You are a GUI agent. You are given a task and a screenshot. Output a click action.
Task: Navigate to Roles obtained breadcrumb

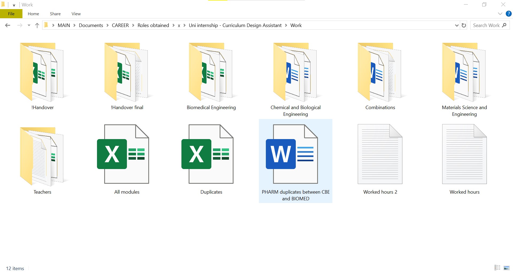coord(153,25)
